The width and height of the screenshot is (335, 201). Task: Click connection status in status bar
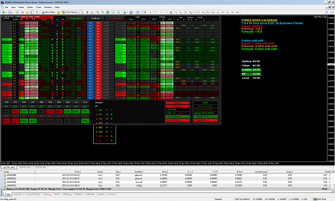pyautogui.click(x=321, y=199)
